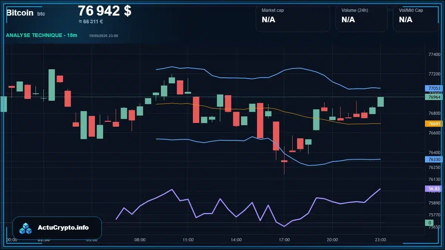This screenshot has width=445, height=250.
Task: Click the 76130 axis label
Action: tap(434, 179)
